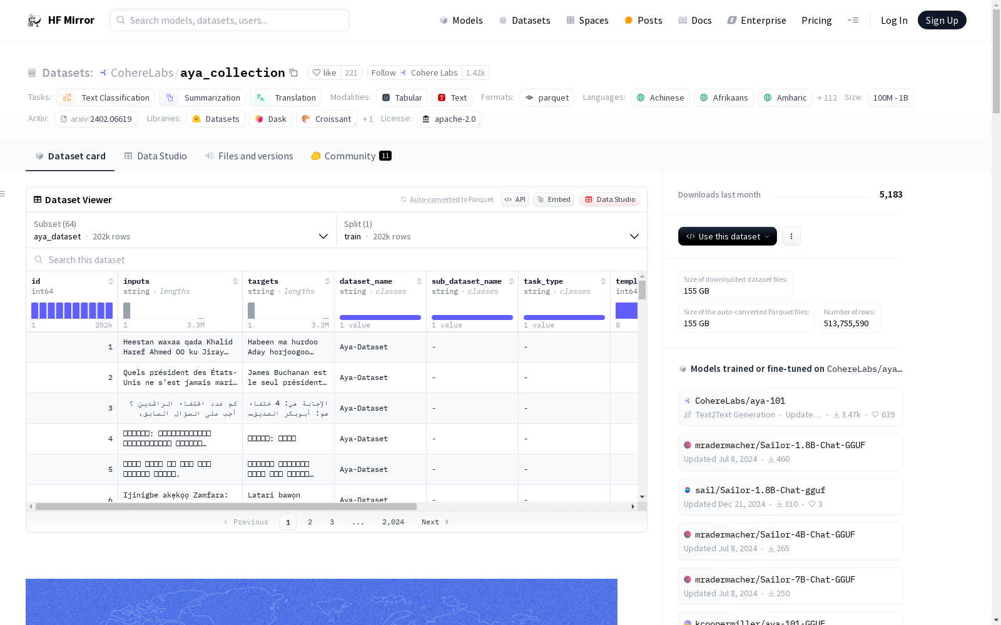Expand the Subset aya_dataset dropdown
This screenshot has width=1001, height=625.
pos(181,230)
